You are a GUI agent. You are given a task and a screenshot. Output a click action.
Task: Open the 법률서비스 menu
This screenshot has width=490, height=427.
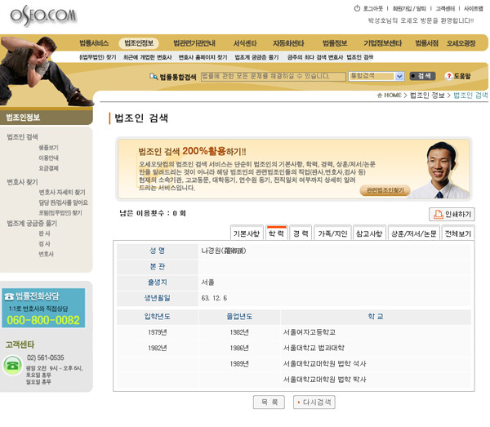coord(94,43)
